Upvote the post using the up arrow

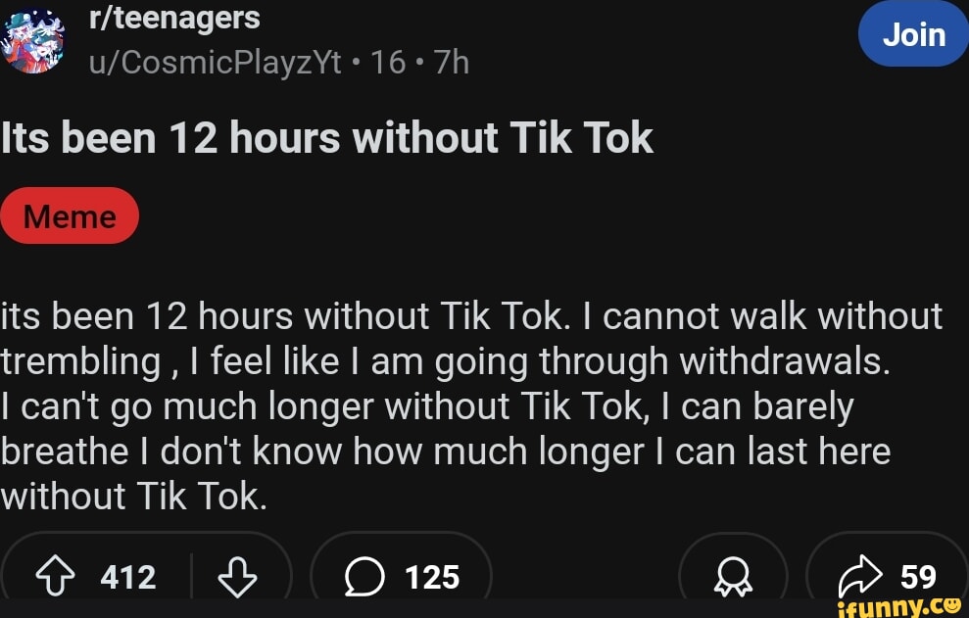pos(58,577)
